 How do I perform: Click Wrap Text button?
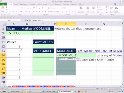[52, 8]
